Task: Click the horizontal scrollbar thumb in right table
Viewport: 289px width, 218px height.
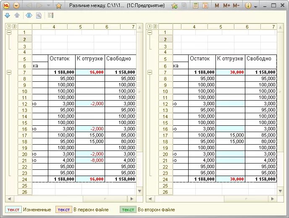Action: click(x=246, y=199)
